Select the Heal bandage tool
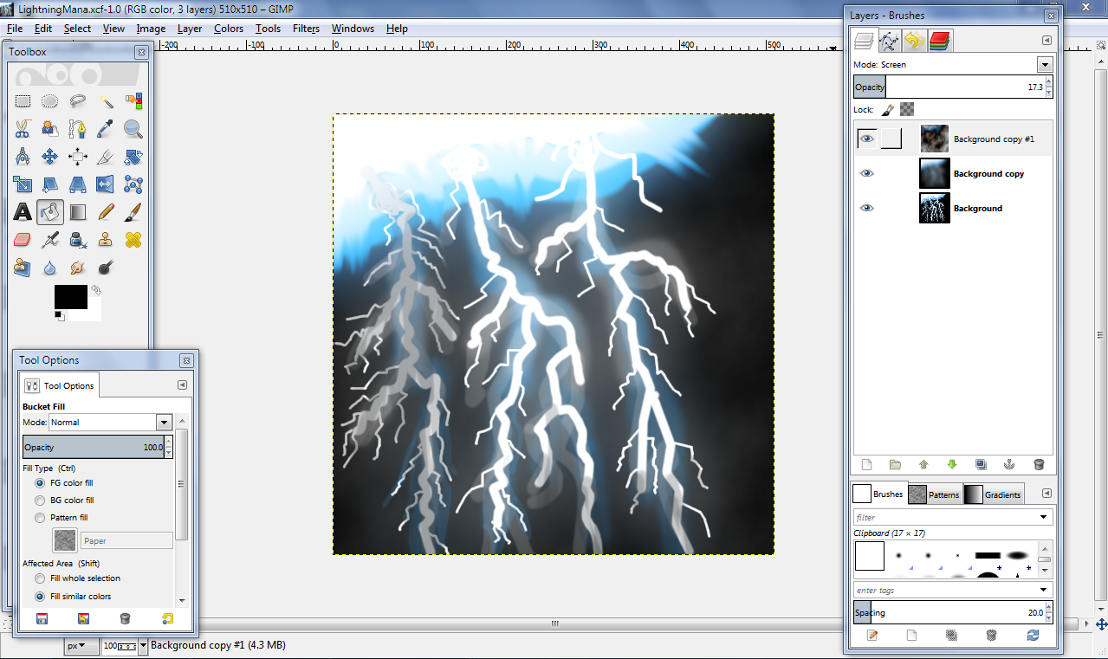This screenshot has width=1108, height=659. (x=133, y=240)
